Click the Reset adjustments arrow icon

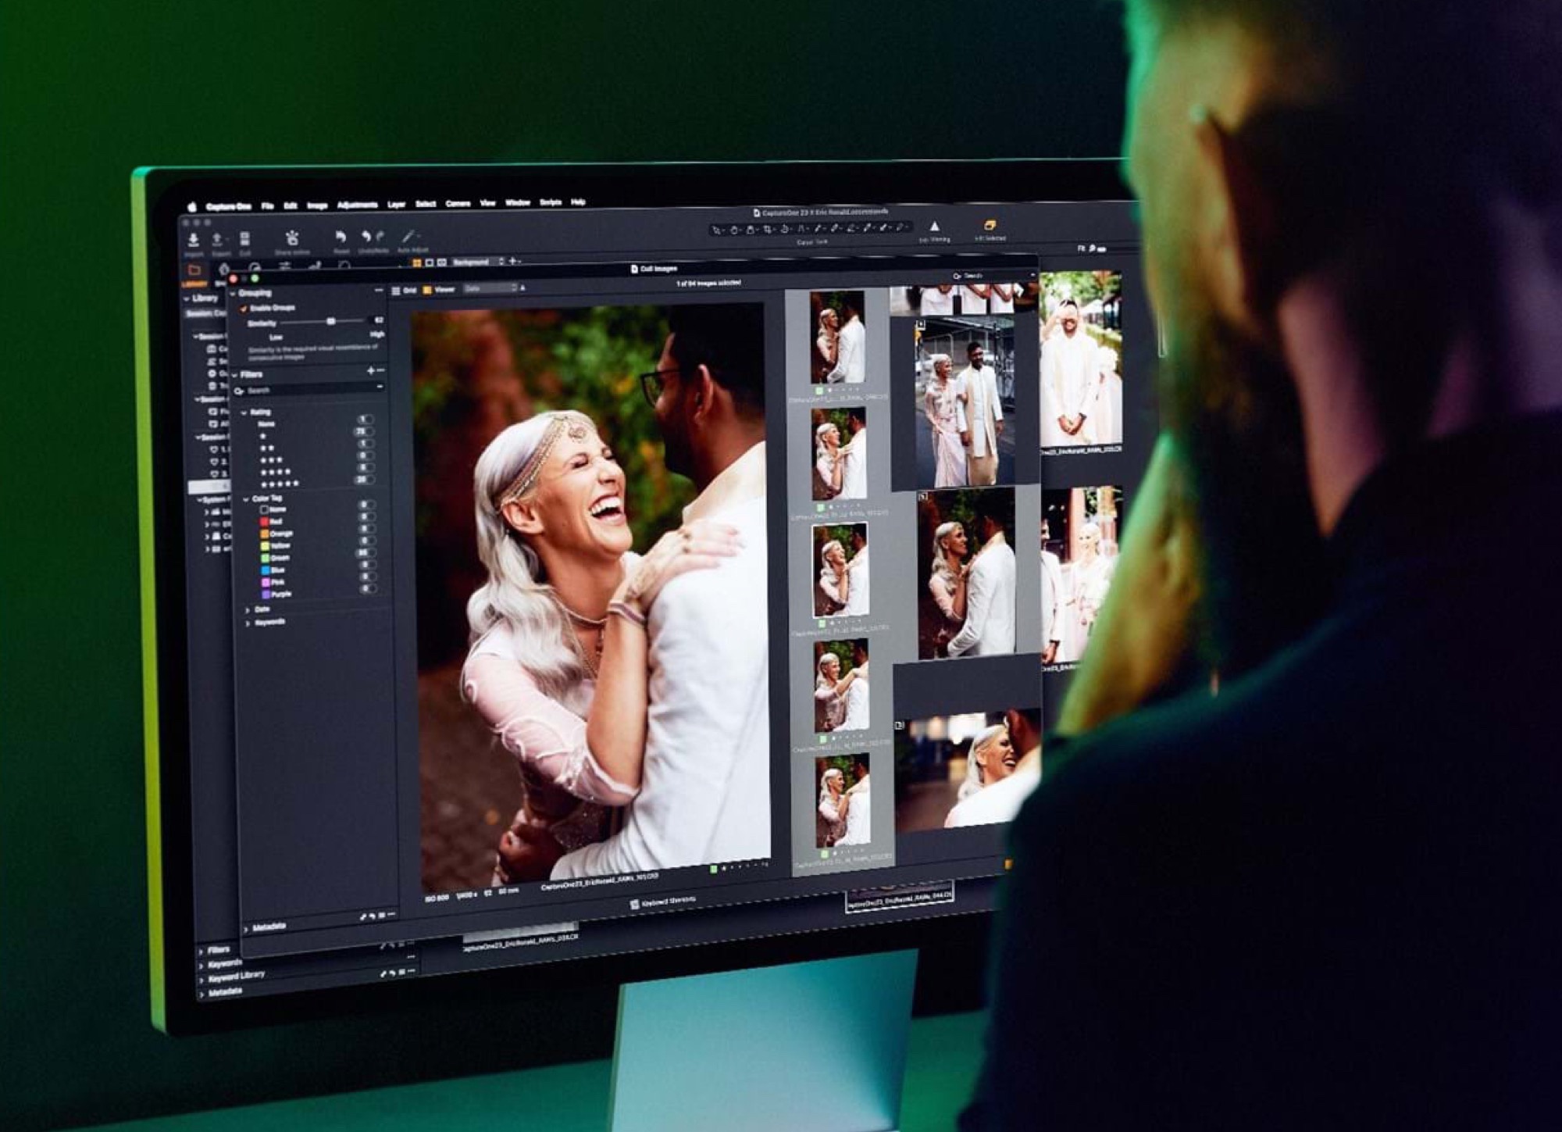[341, 237]
